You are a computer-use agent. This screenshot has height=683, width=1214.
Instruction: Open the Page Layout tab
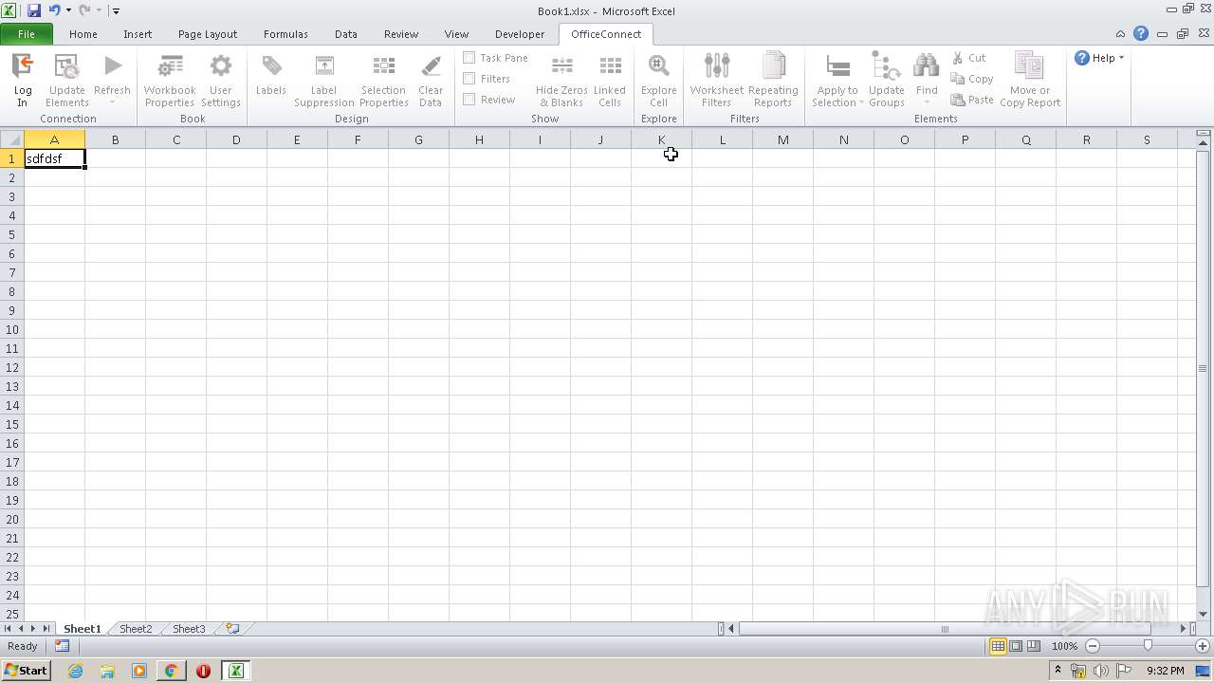pyautogui.click(x=208, y=34)
